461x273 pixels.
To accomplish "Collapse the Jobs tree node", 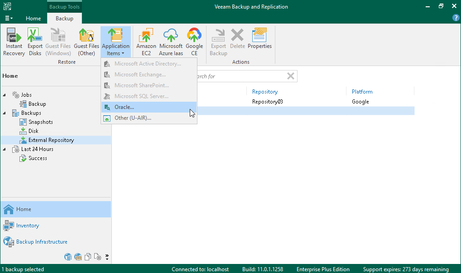I will [4, 95].
